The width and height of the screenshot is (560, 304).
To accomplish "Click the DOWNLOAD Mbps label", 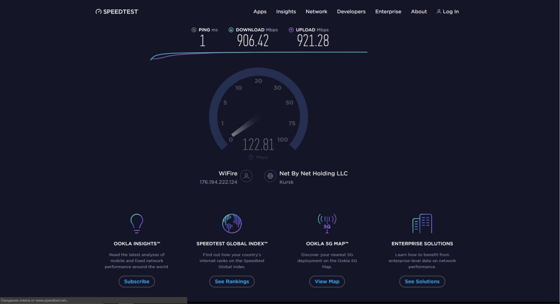I will 257,30.
